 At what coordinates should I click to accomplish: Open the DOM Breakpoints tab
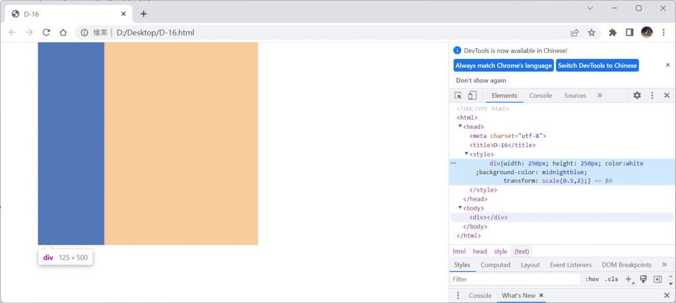click(x=627, y=265)
